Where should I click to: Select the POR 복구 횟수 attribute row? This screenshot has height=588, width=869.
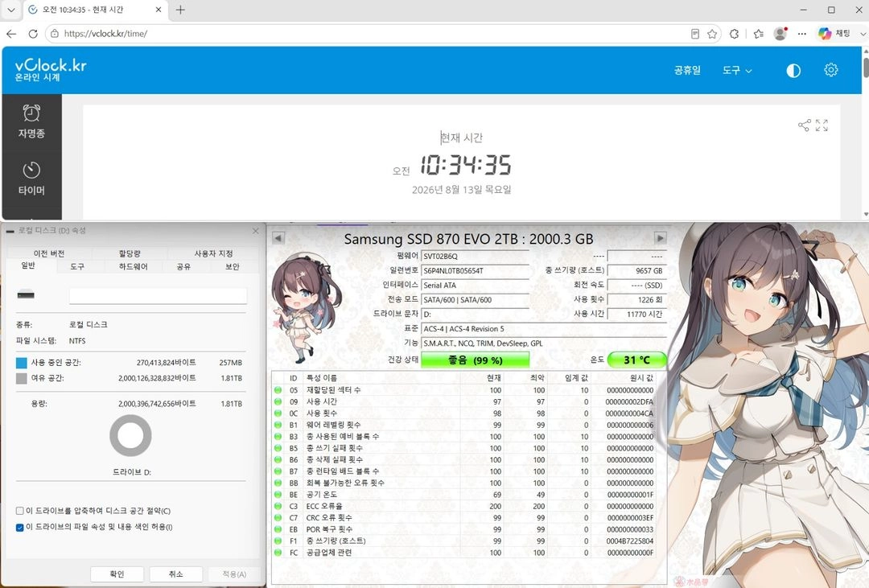464,529
